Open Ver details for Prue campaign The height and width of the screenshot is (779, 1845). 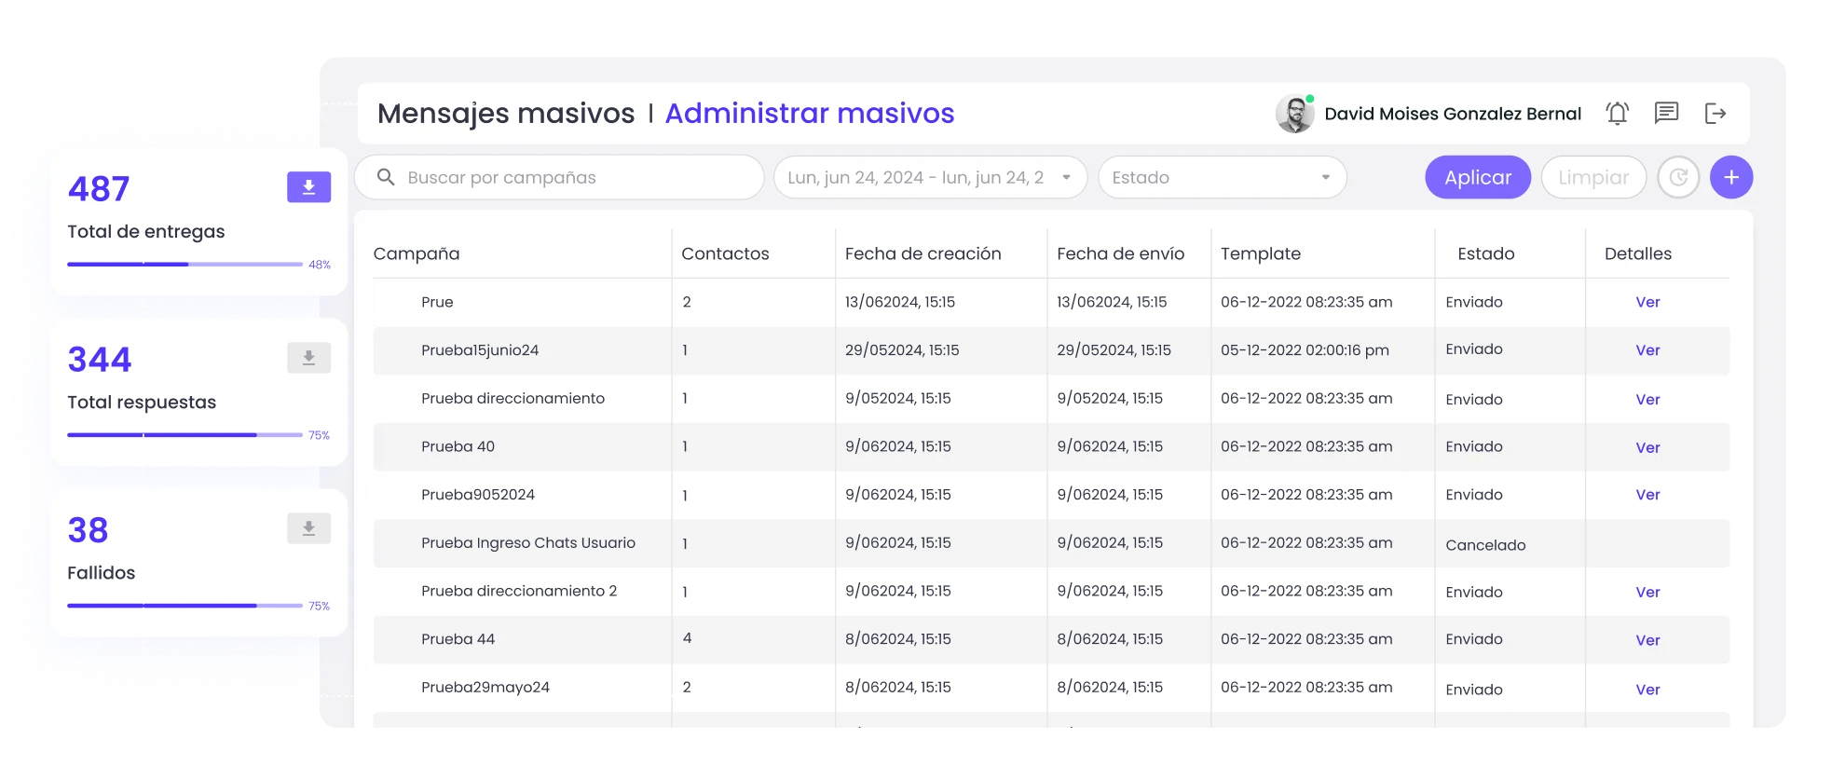[1647, 302]
